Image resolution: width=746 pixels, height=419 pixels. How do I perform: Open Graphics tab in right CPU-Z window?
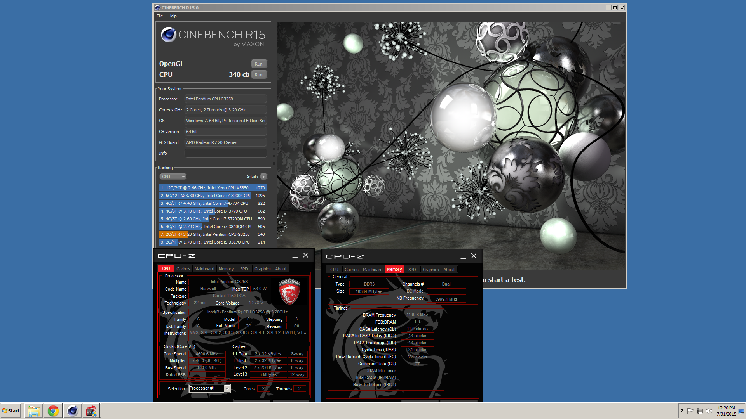(431, 270)
